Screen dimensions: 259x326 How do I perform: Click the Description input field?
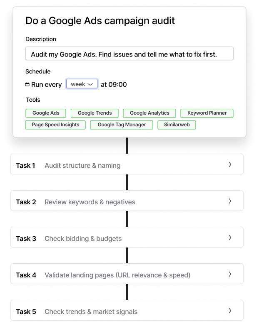click(x=129, y=54)
